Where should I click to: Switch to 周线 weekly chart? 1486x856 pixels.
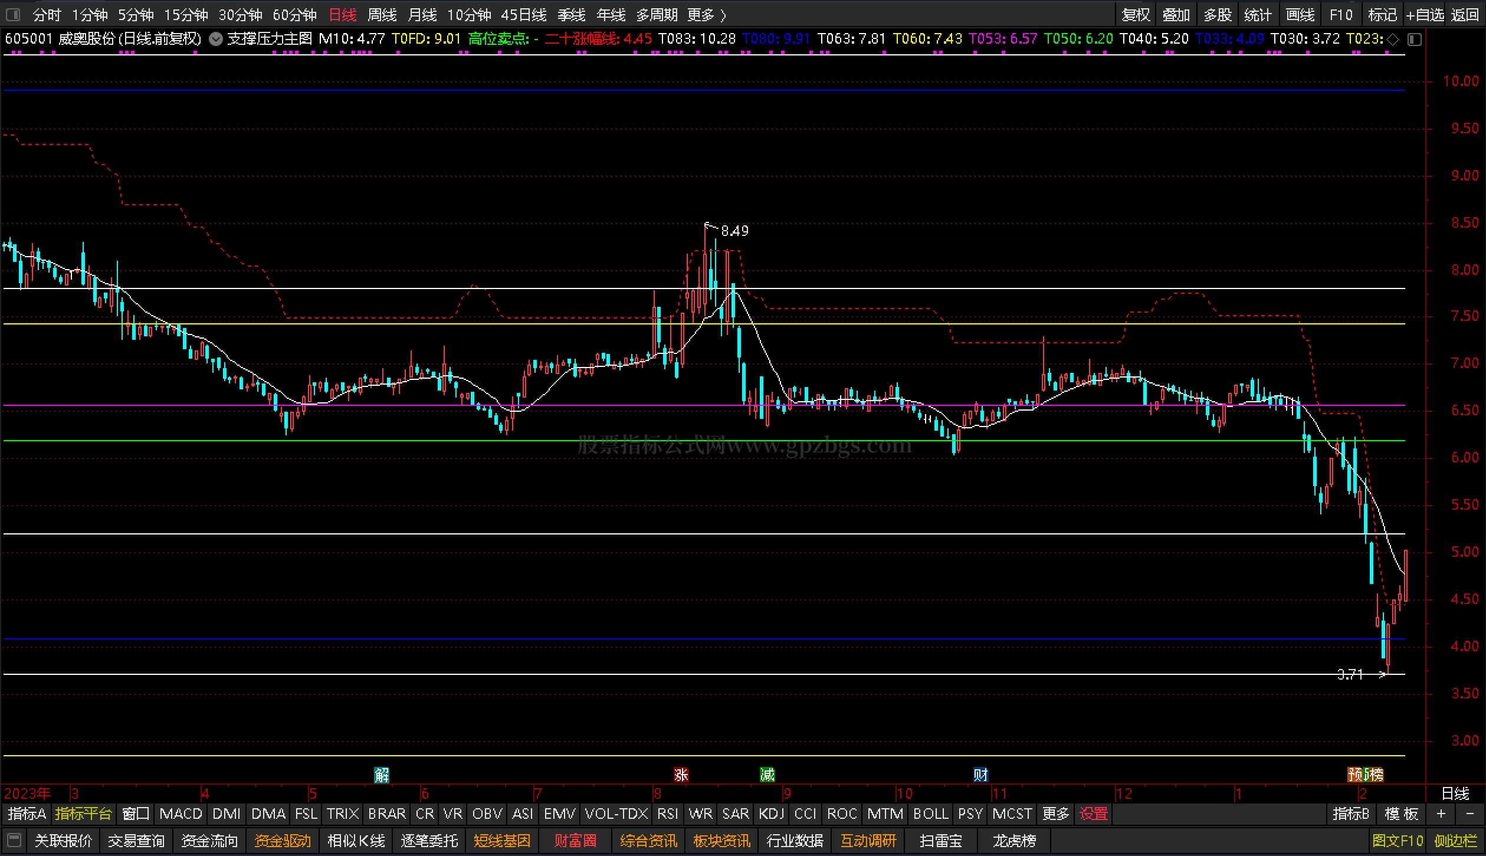382,15
